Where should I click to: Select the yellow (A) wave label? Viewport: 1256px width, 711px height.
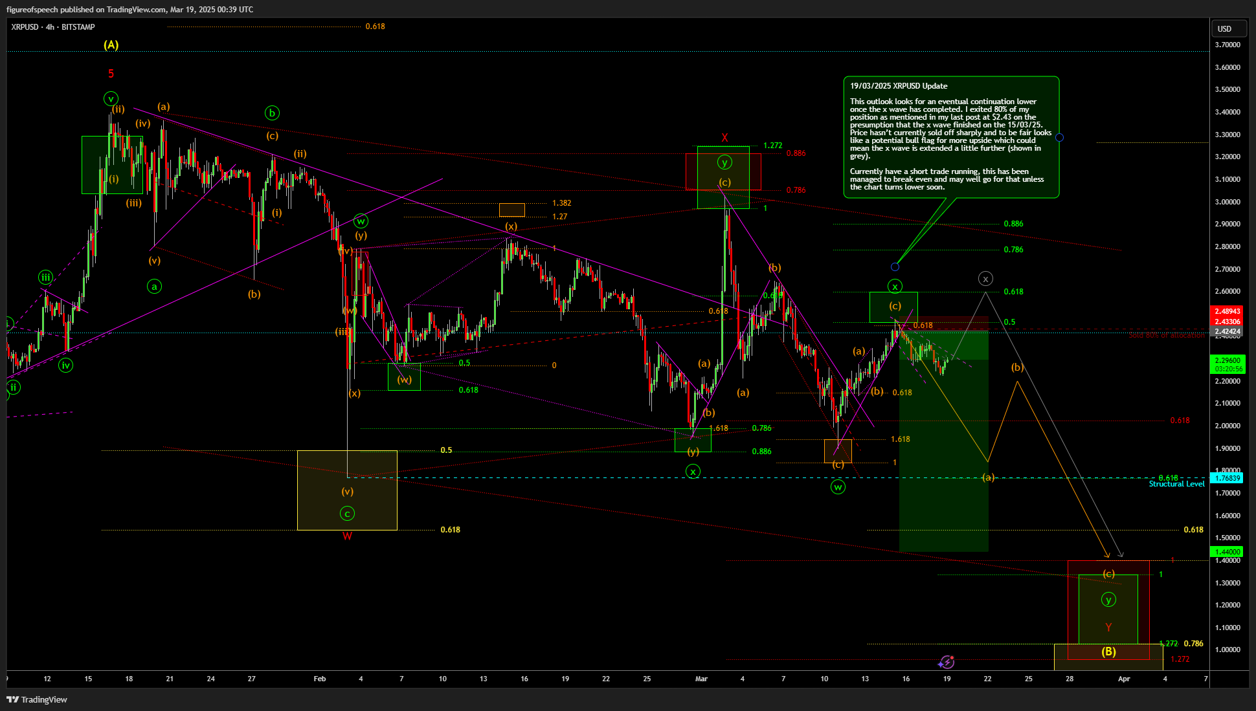click(x=111, y=45)
